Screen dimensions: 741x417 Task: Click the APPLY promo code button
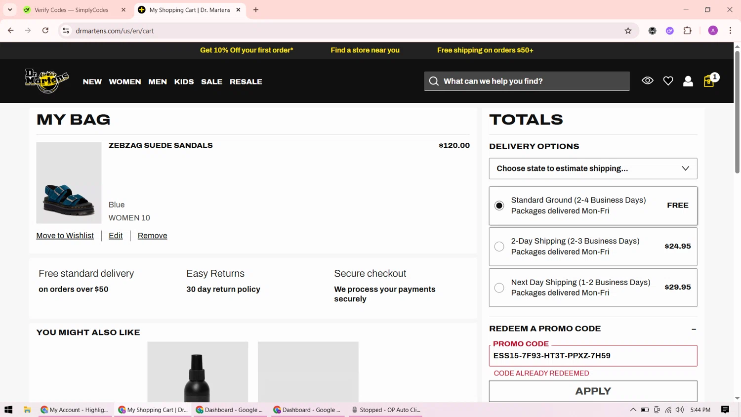(x=593, y=391)
